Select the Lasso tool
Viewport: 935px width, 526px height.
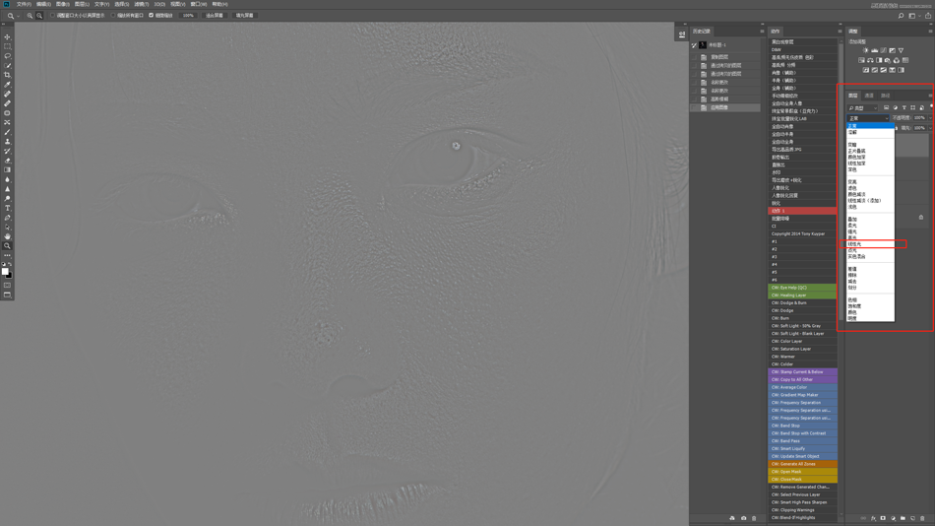point(7,56)
